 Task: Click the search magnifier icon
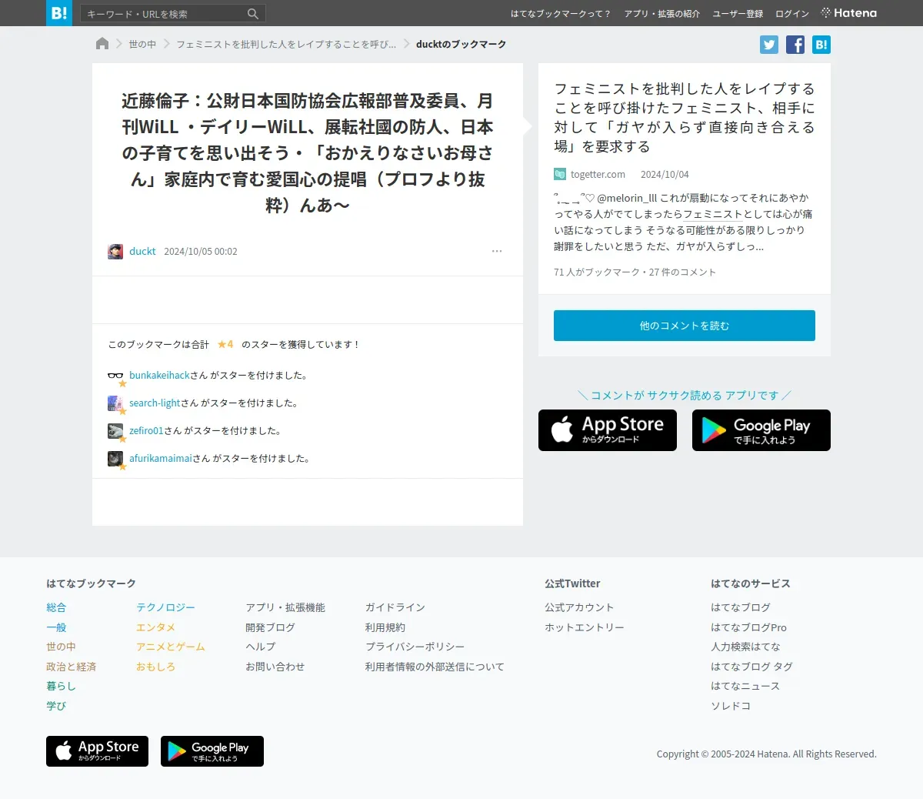(x=253, y=14)
